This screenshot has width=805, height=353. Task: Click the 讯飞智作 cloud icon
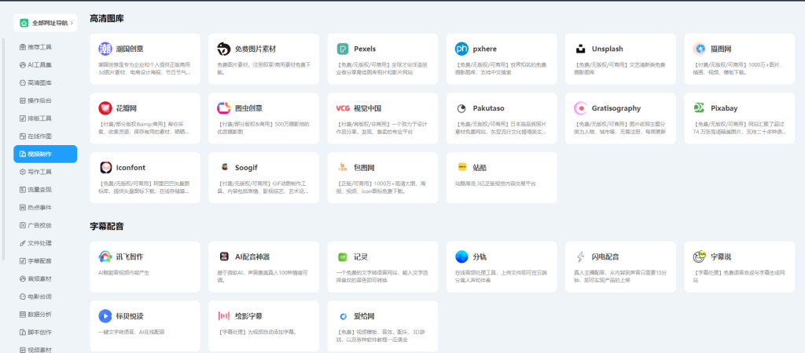105,257
